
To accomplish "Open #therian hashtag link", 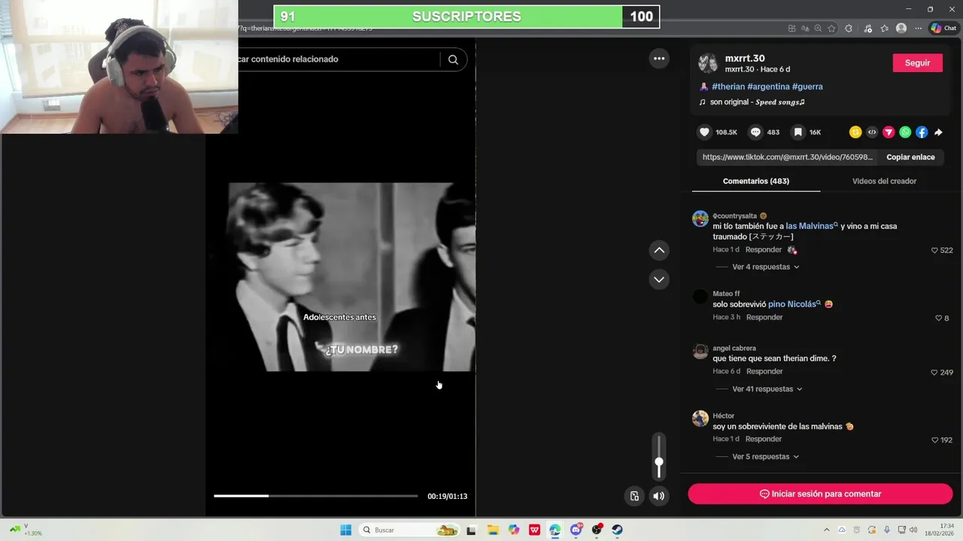I will [x=728, y=86].
